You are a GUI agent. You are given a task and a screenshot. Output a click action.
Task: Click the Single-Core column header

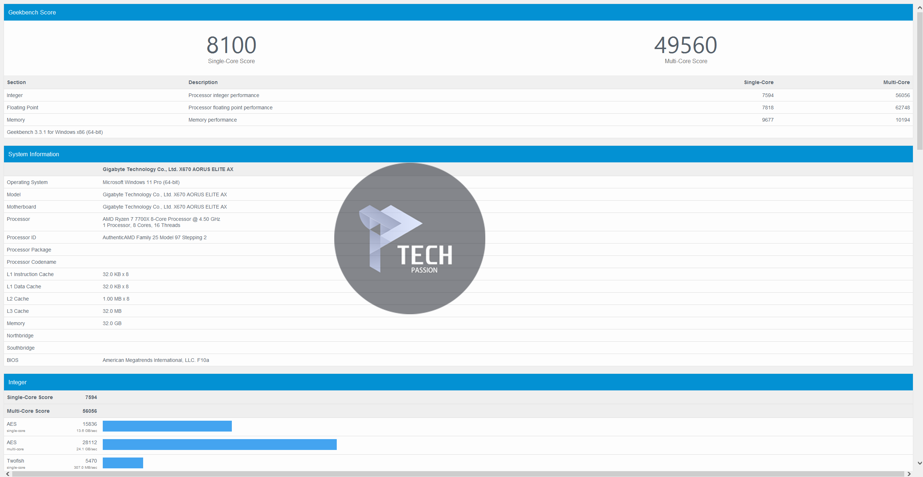(758, 82)
